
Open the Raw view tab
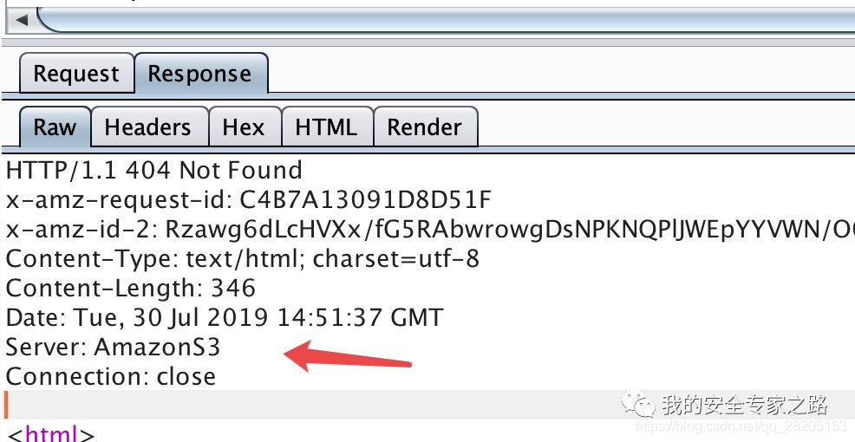(x=55, y=127)
